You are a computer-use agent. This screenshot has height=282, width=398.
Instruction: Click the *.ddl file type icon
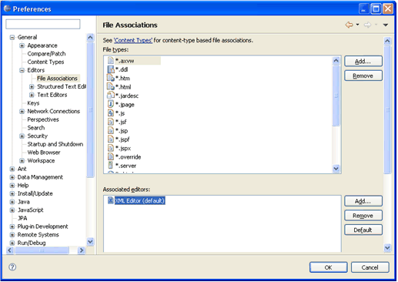point(111,69)
